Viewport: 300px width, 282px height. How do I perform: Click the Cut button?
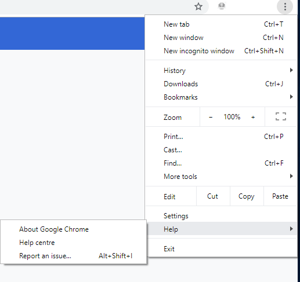[213, 196]
